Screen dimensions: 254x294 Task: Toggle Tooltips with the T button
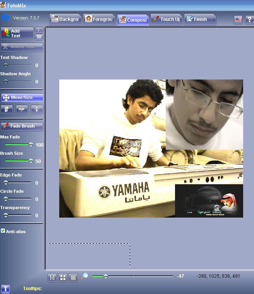[5, 289]
